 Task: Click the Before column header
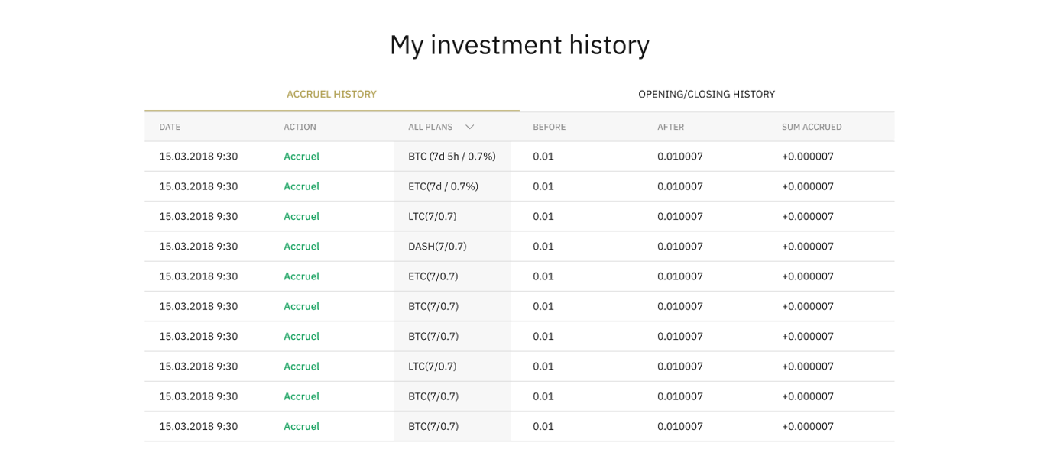pos(549,128)
